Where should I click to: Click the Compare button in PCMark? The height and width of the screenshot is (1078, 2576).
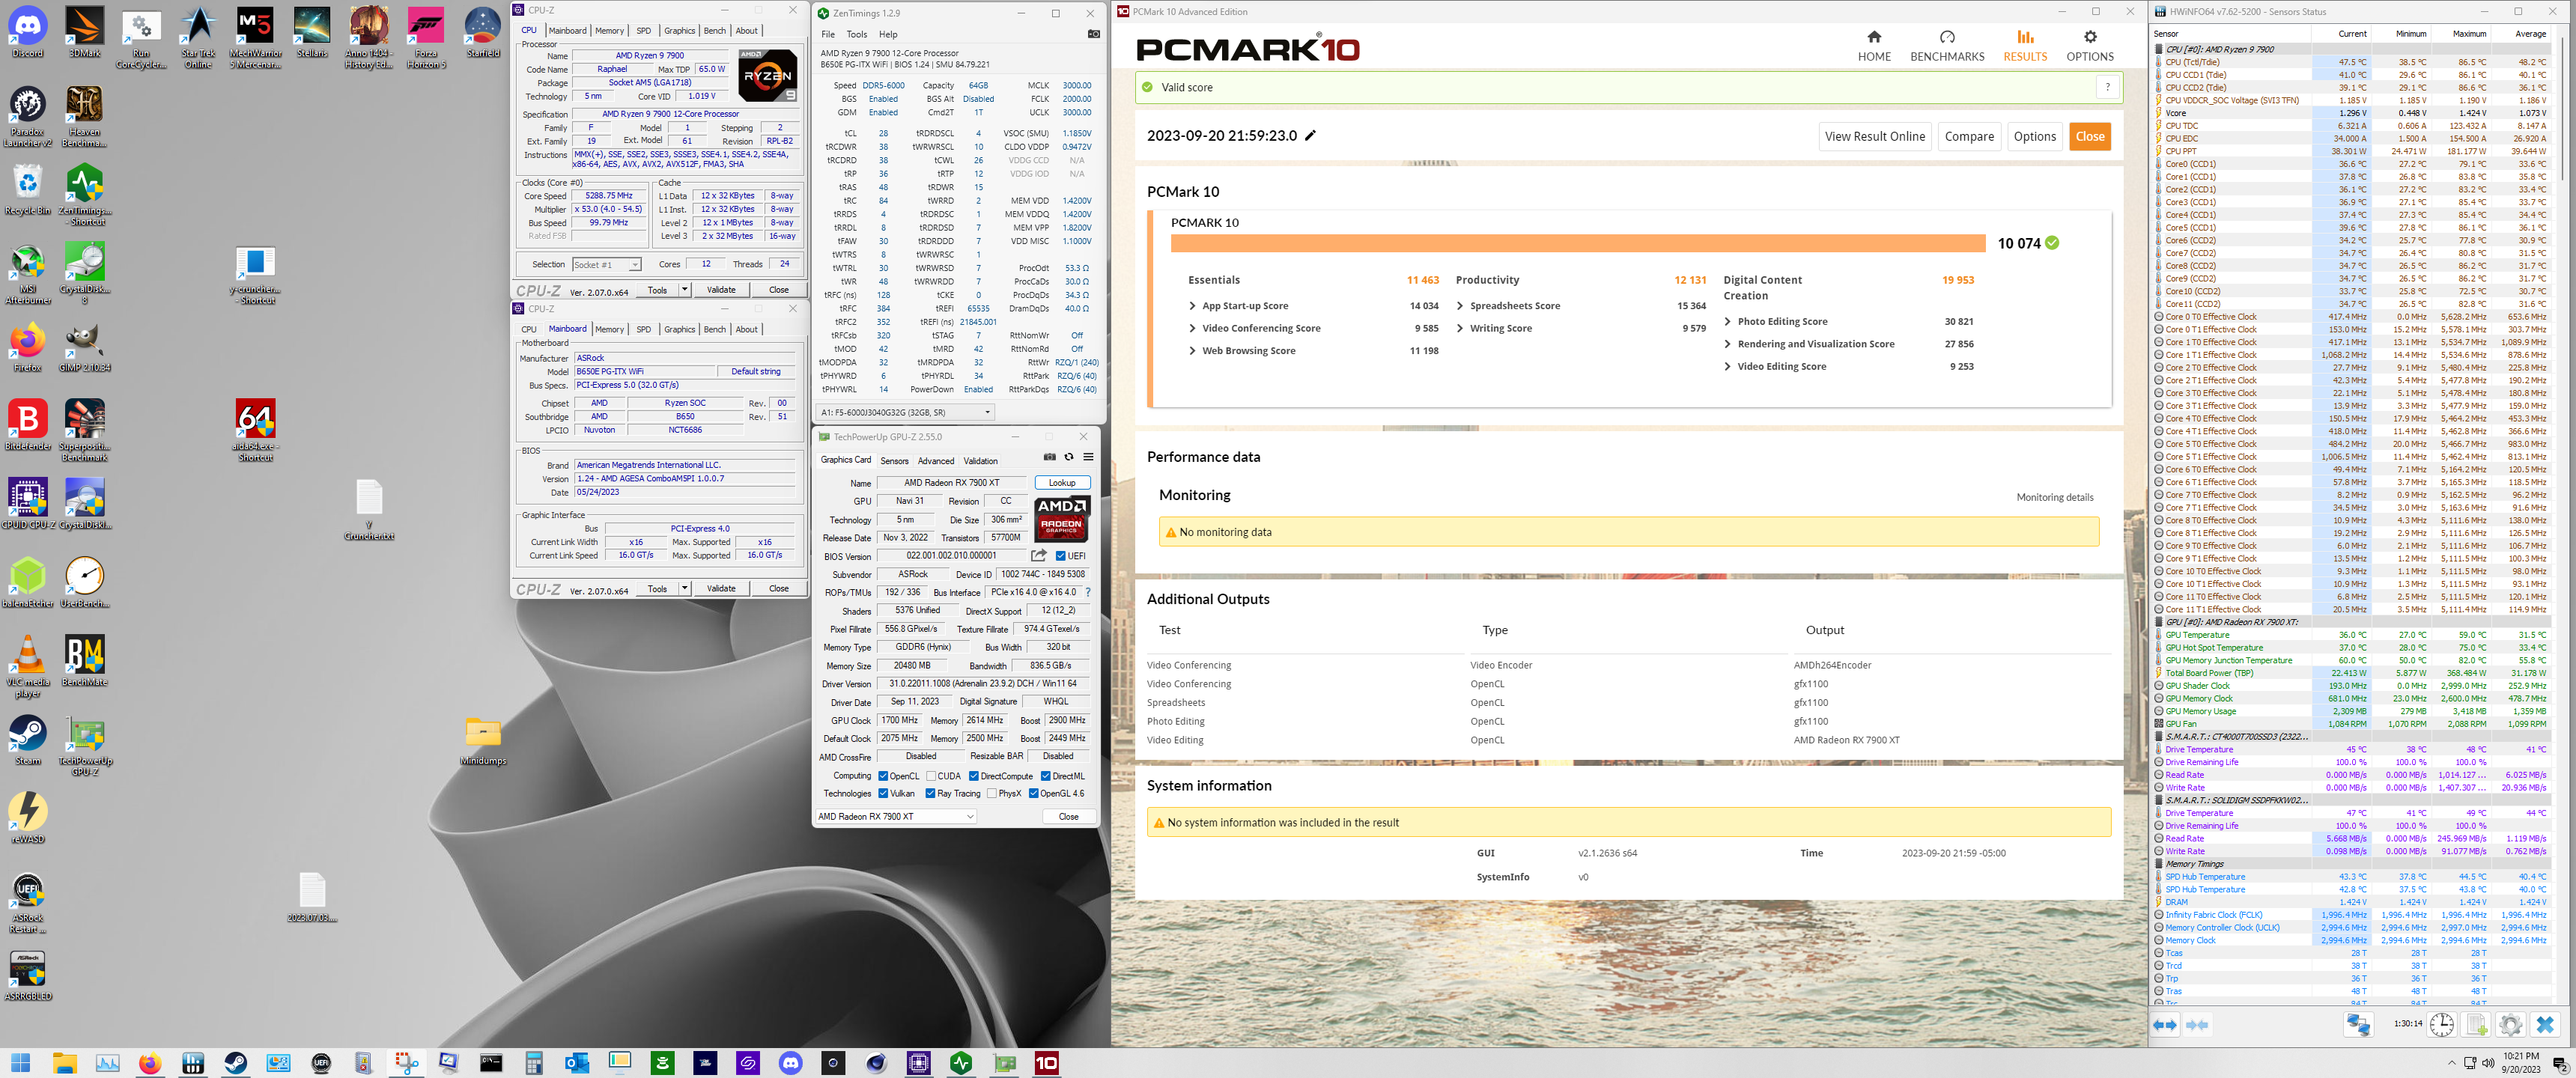[1969, 137]
